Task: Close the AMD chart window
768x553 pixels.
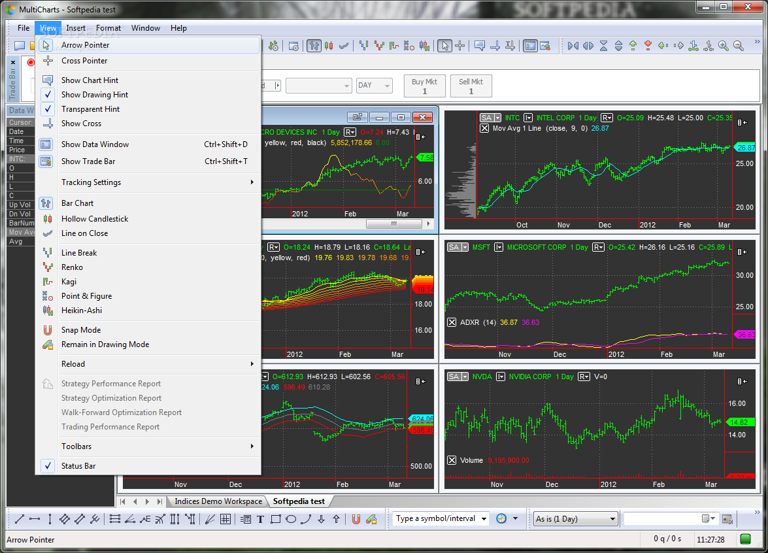Action: tap(422, 117)
